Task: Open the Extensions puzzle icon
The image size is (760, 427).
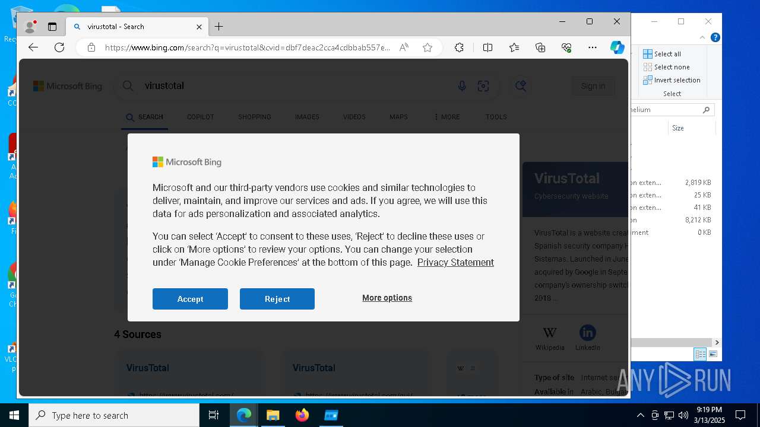Action: click(459, 47)
